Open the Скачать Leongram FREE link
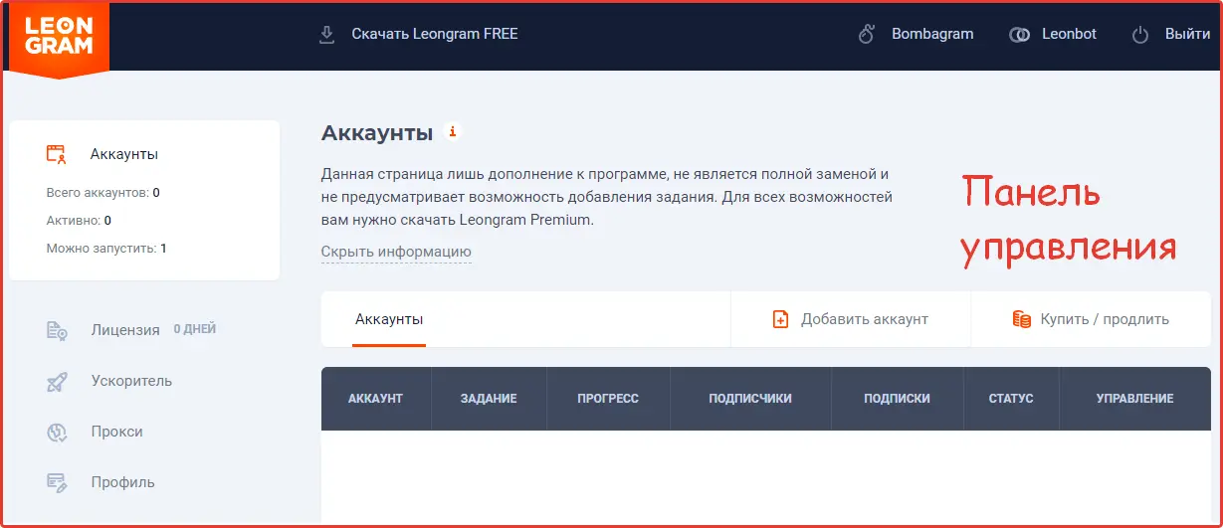Screen dimensions: 1223x528 (x=435, y=34)
